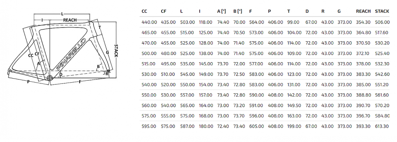The width and height of the screenshot is (397, 142).
Task: Click the A [°] column header
Action: 222,11
